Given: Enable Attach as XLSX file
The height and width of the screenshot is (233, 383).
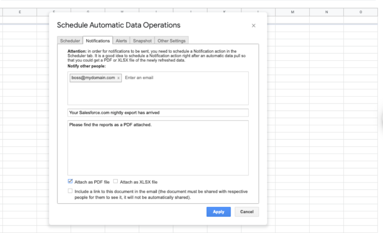Looking at the screenshot, I should coord(116,181).
